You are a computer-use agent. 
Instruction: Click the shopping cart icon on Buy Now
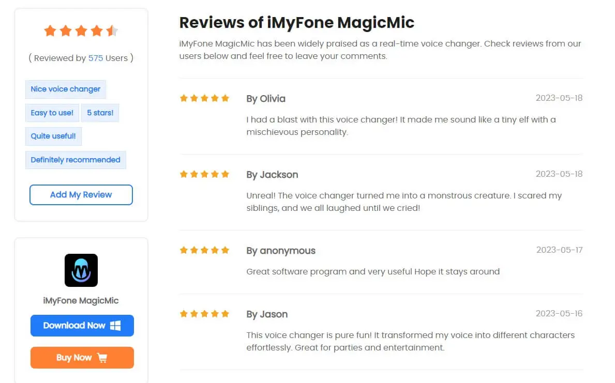point(102,358)
